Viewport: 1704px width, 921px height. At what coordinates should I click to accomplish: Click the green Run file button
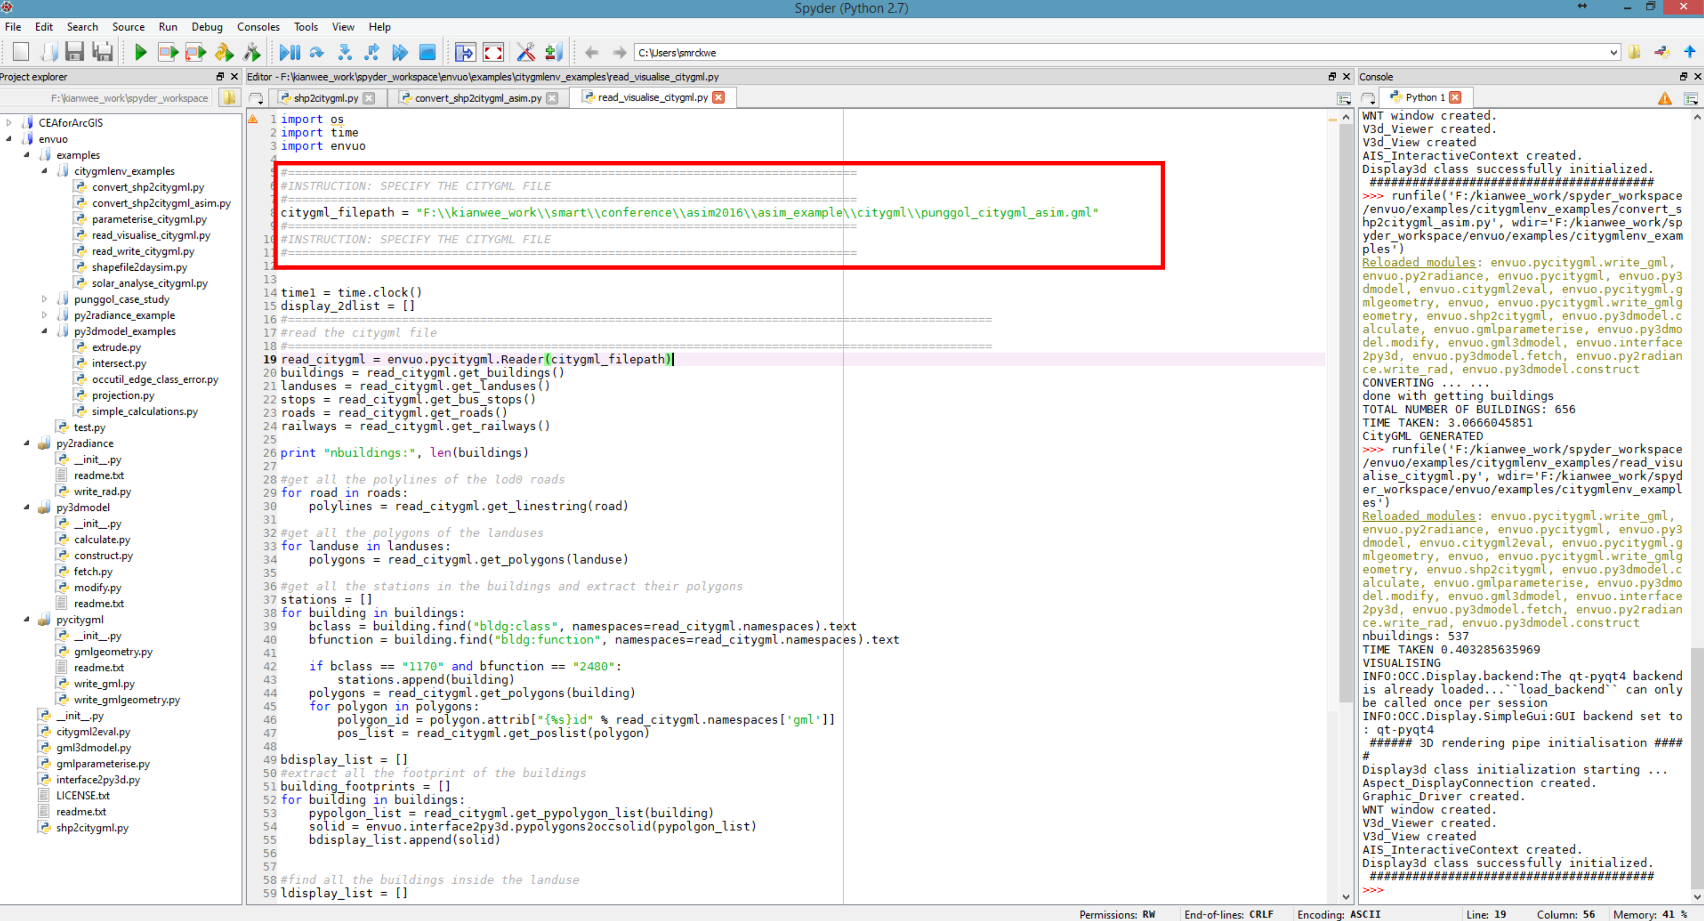(140, 52)
